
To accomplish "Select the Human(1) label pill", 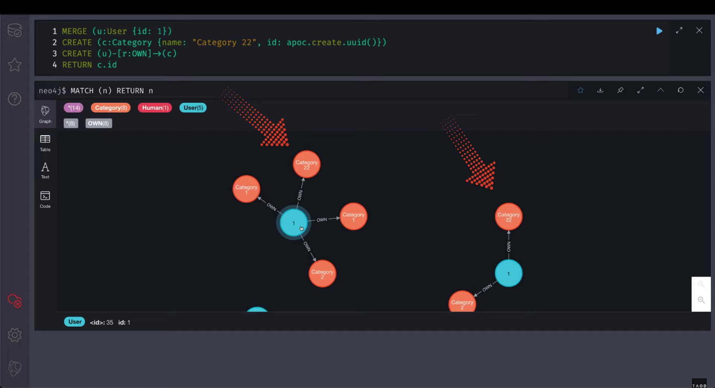I will 155,108.
